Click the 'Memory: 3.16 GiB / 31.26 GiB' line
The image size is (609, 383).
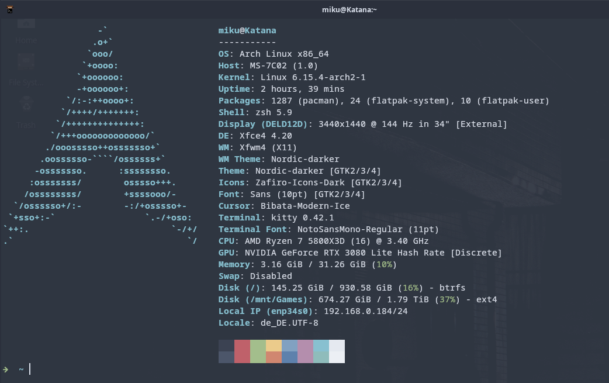307,264
